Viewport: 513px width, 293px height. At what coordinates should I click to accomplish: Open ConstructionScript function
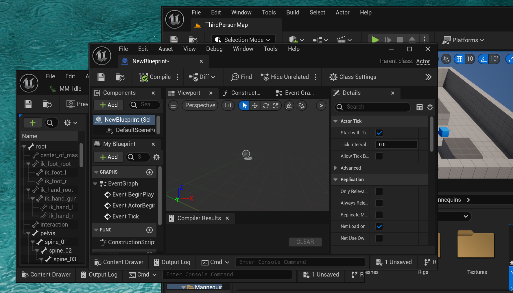pyautogui.click(x=128, y=242)
